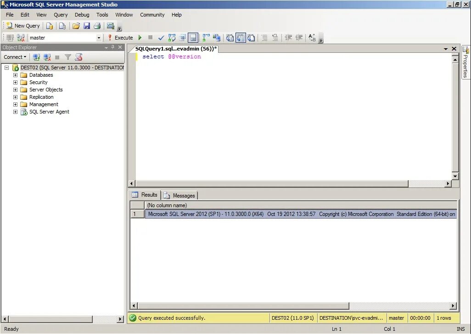
Task: Click the New Query button
Action: tap(23, 26)
